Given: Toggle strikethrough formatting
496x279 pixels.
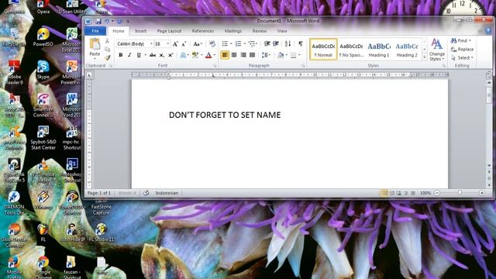Looking at the screenshot, I should (x=153, y=55).
